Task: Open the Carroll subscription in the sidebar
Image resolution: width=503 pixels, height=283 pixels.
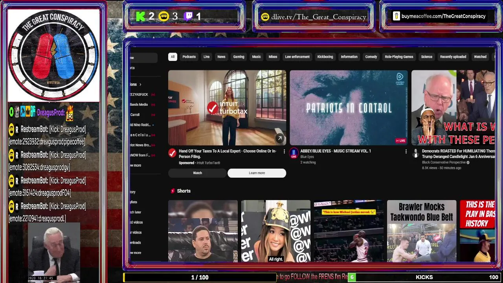Action: [135, 115]
